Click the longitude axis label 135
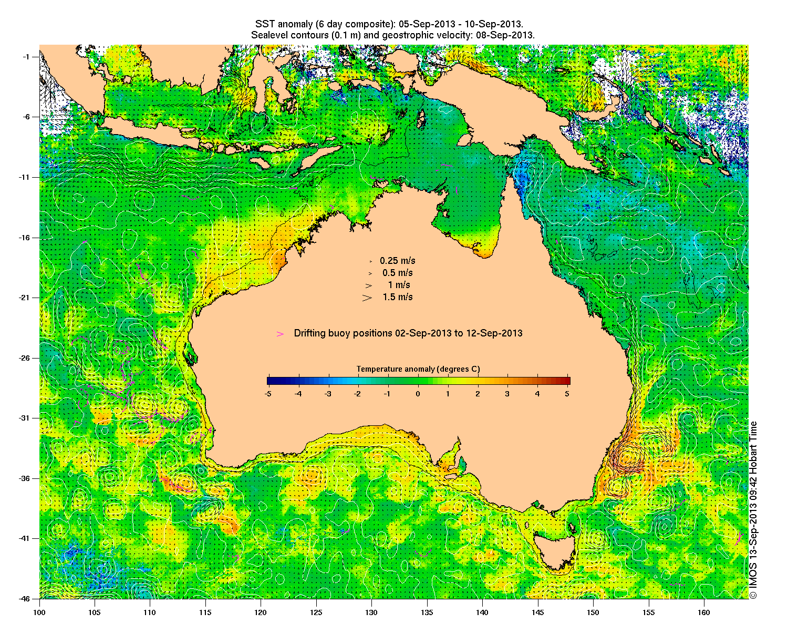Viewport: 788px width, 644px height. (427, 612)
